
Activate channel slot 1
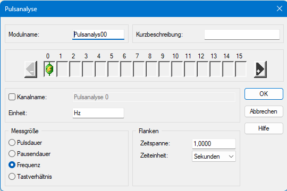pyautogui.click(x=62, y=69)
